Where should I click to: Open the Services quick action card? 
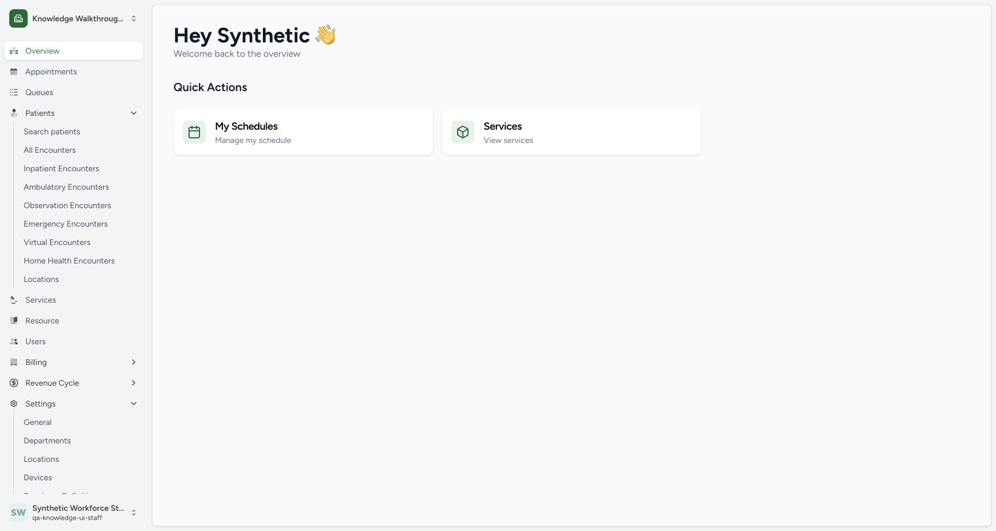click(572, 132)
